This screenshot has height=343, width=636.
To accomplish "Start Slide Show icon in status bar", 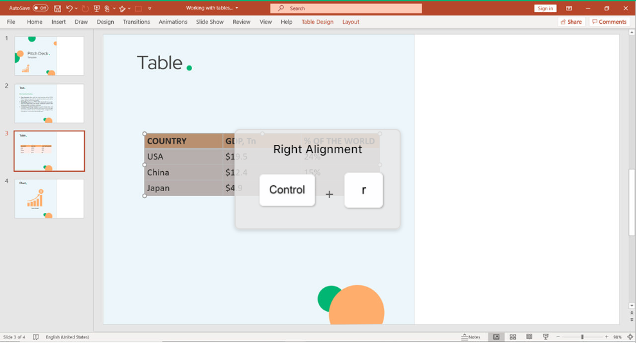I will [545, 337].
